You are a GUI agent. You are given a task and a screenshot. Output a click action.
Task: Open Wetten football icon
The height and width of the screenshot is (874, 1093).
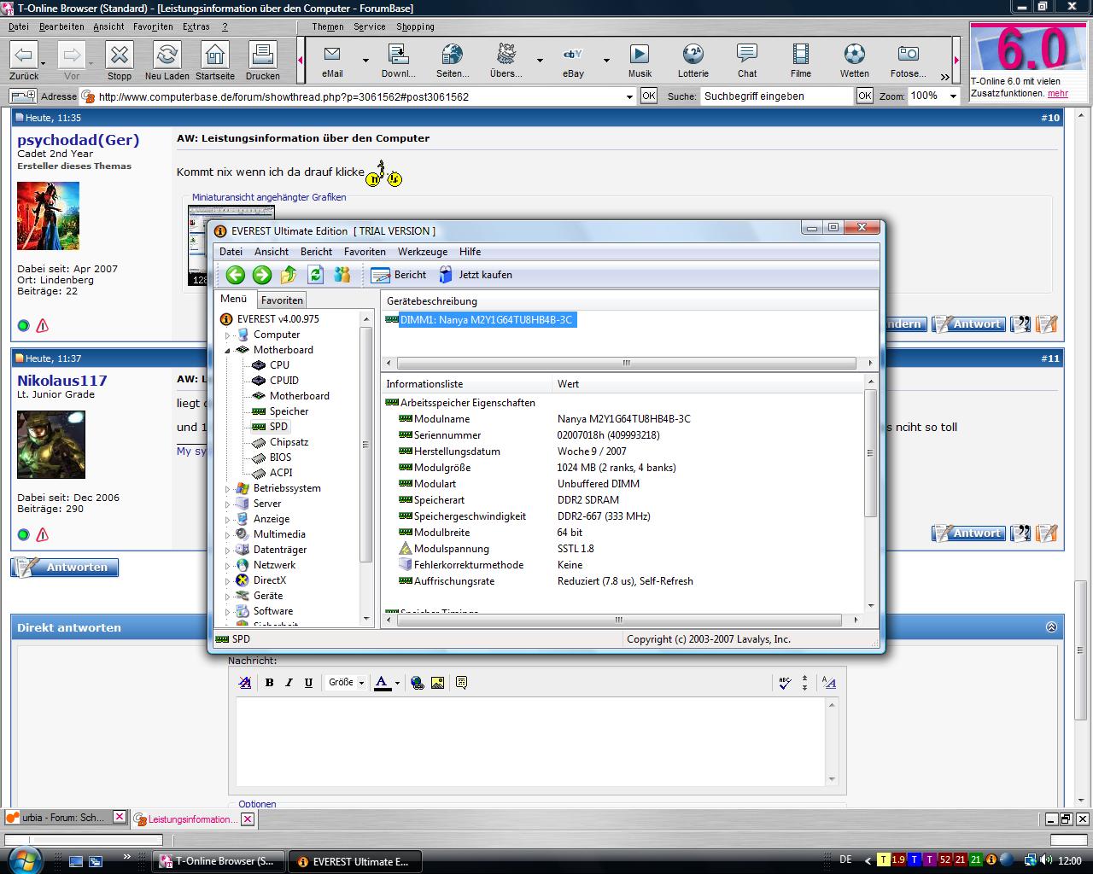[x=855, y=61]
